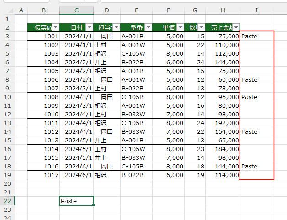The width and height of the screenshot is (287, 220).
Task: Select the 井上 cell in row 6
Action: tap(106, 62)
